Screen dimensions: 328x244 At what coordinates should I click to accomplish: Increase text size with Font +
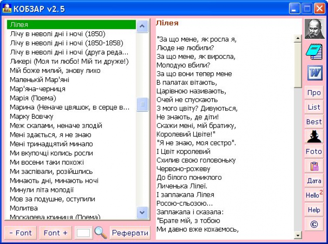pos(56,233)
